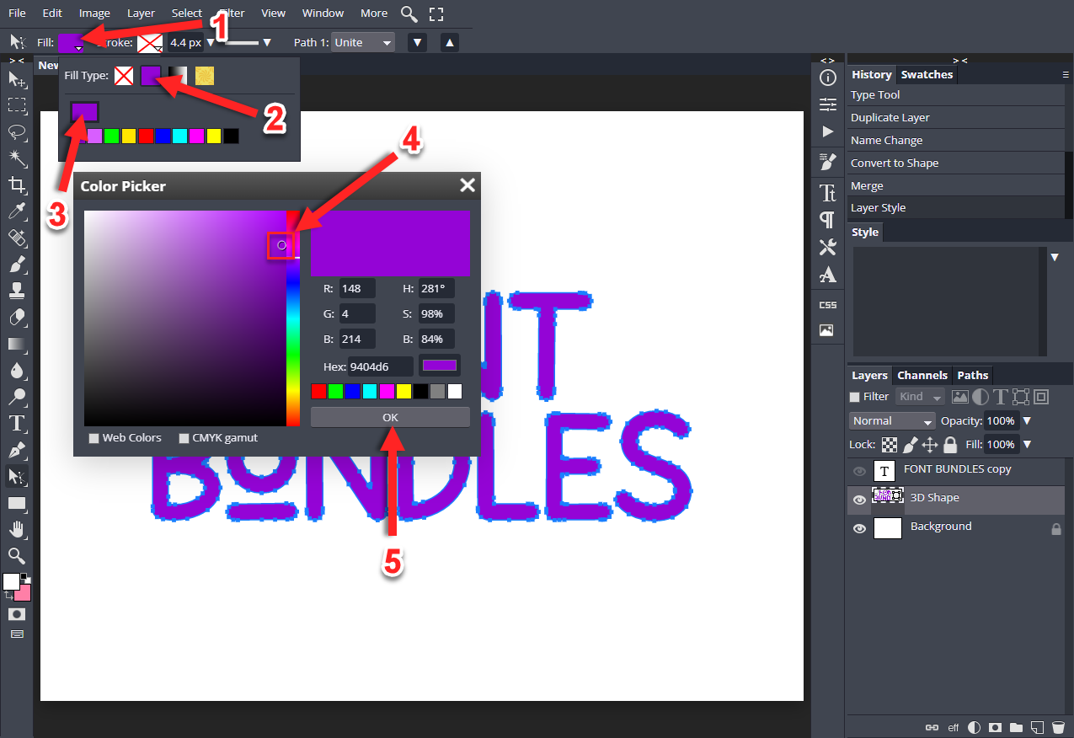Select the Gradient tool
The height and width of the screenshot is (738, 1074).
point(16,345)
